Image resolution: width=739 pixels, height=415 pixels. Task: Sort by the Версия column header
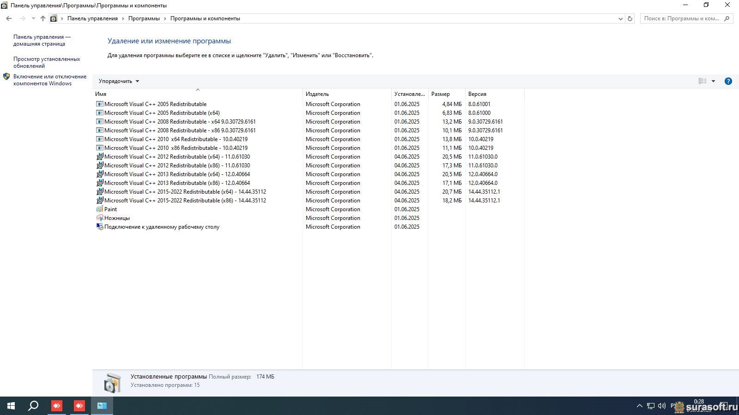[x=495, y=94]
